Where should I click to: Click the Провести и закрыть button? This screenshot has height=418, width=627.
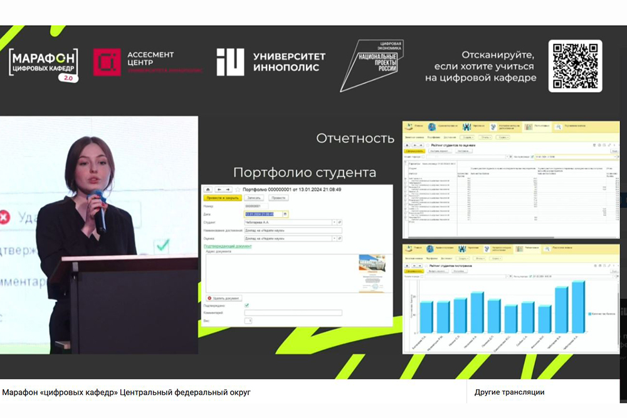pos(223,198)
